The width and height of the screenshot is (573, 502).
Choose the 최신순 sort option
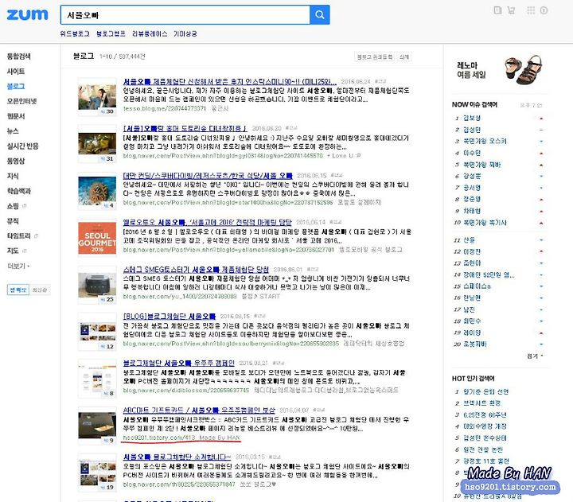point(40,290)
